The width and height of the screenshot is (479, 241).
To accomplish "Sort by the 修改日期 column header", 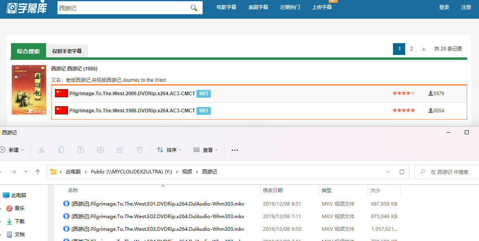I will pyautogui.click(x=273, y=191).
